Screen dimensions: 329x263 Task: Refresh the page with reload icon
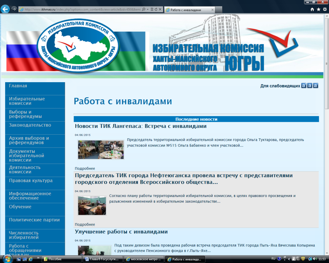(x=156, y=9)
